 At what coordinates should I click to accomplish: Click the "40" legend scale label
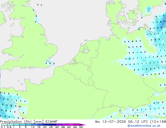coord(69,127)
